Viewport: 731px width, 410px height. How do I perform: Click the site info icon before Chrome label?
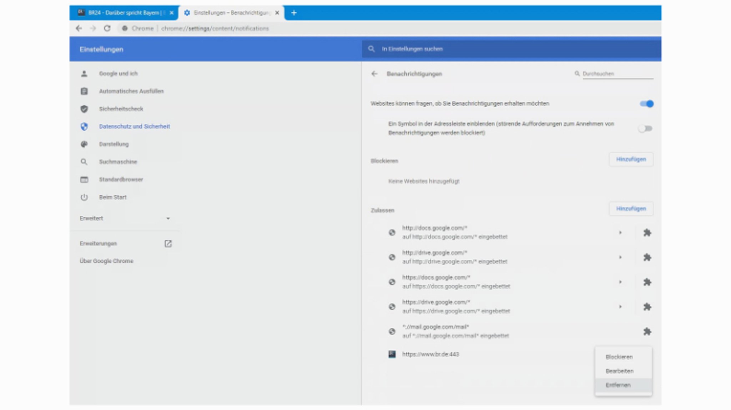pos(125,28)
